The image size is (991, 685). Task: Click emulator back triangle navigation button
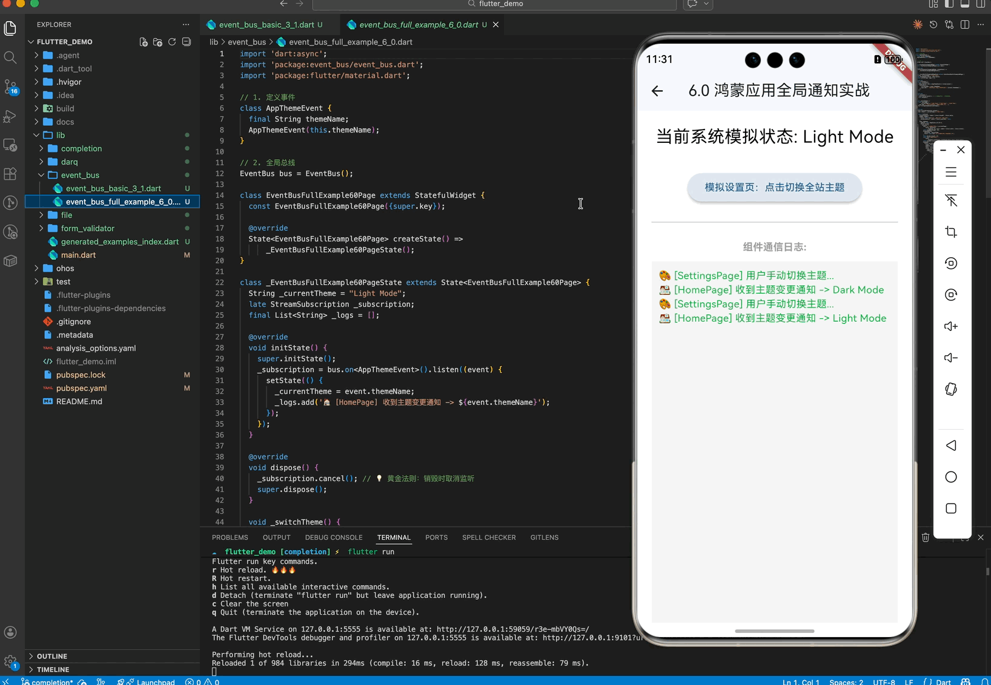(x=951, y=445)
